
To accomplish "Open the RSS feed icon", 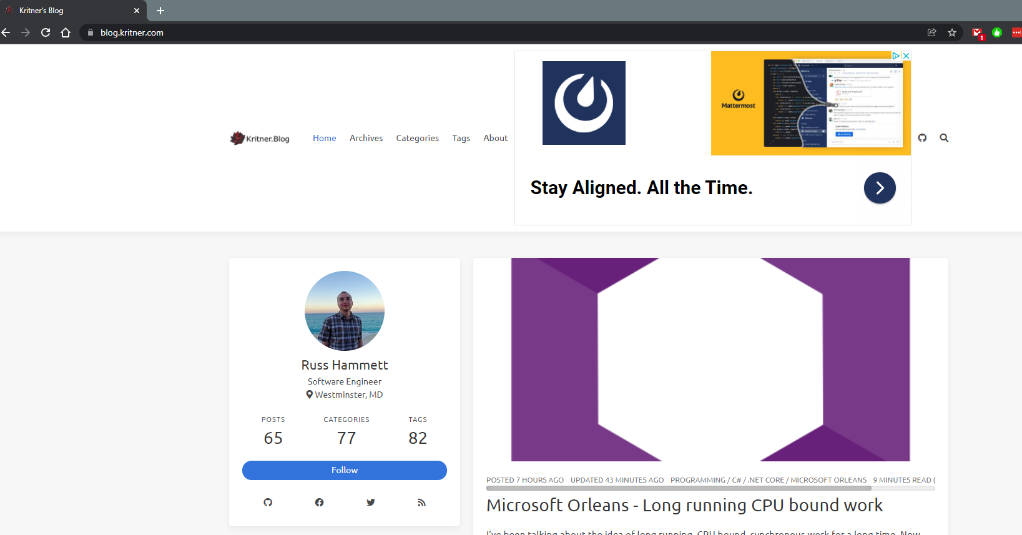I will click(x=422, y=503).
